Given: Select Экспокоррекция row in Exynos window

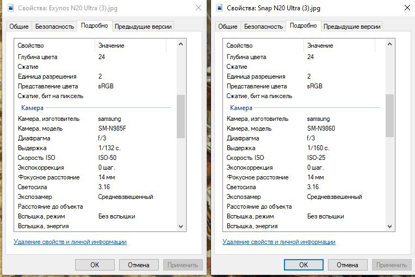Looking at the screenshot, I should [x=95, y=168].
